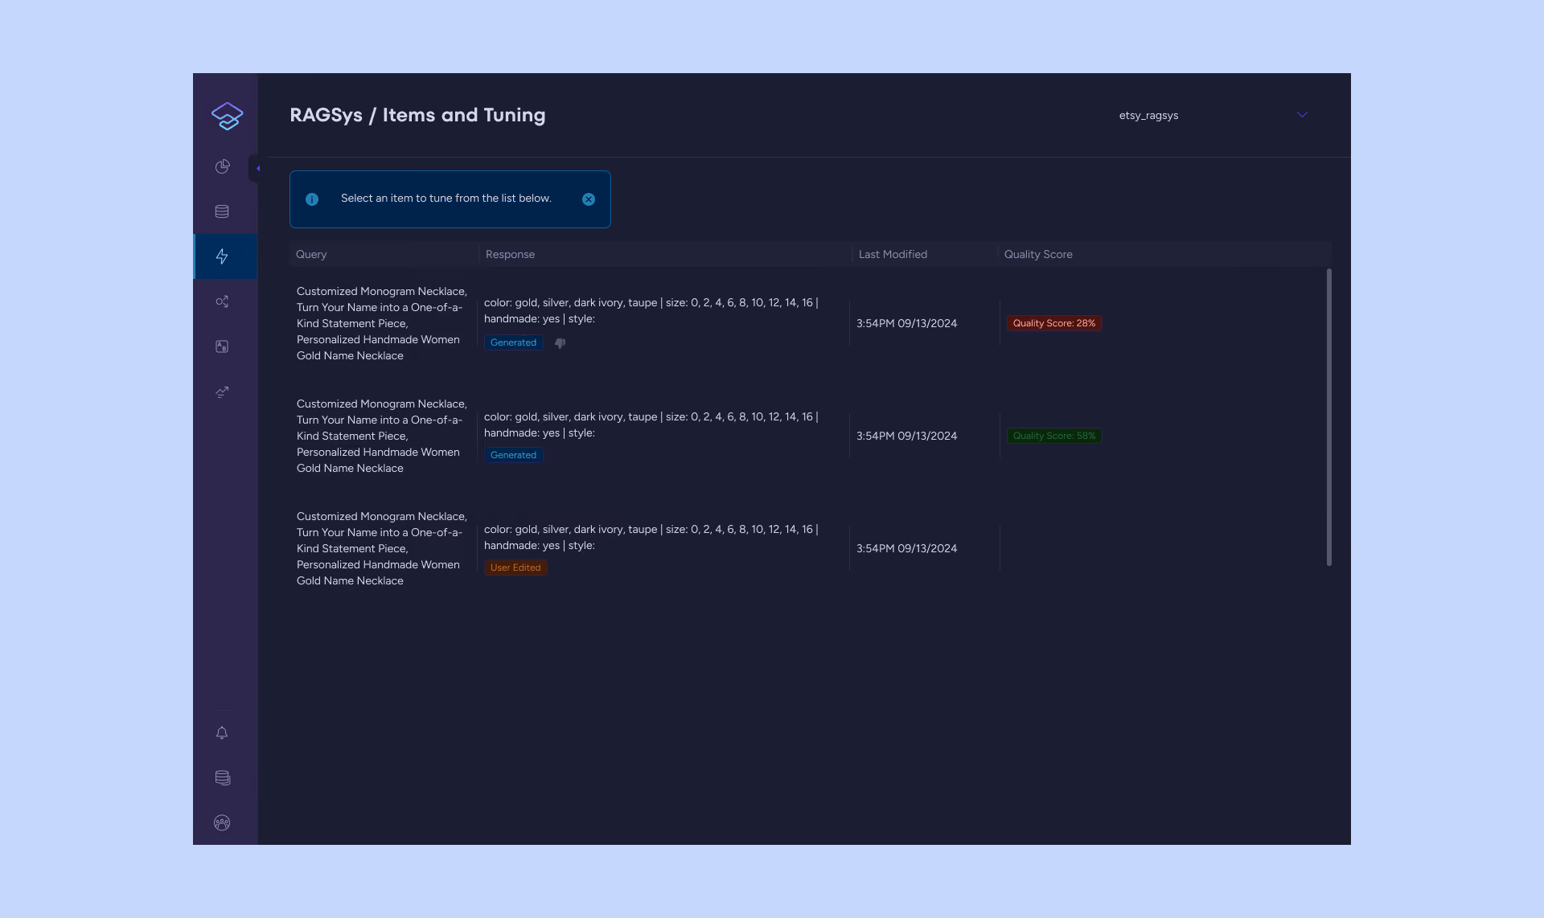Open the pie chart dashboard in sidebar
The image size is (1544, 918).
222,166
